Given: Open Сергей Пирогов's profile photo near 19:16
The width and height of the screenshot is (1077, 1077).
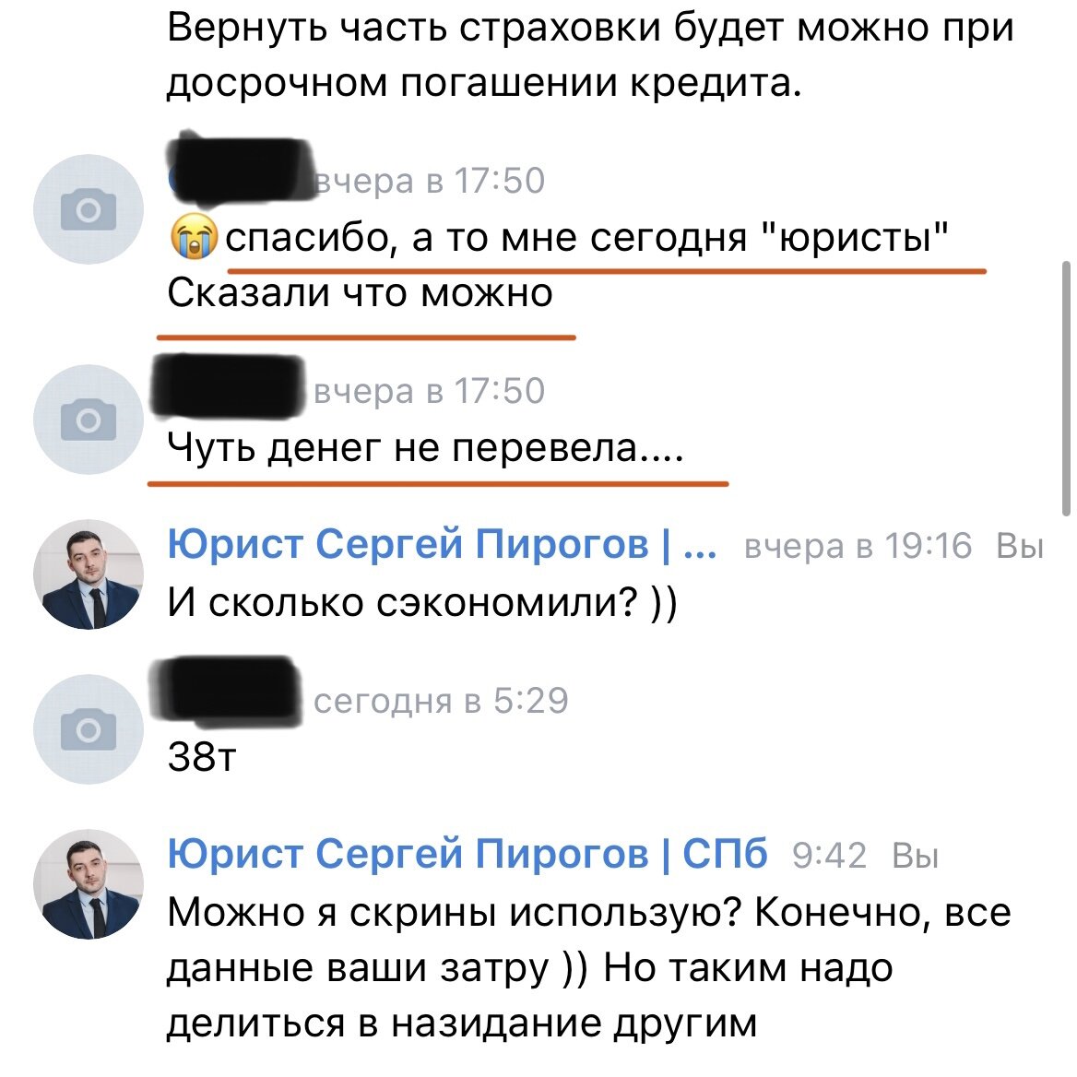Looking at the screenshot, I should [x=89, y=574].
